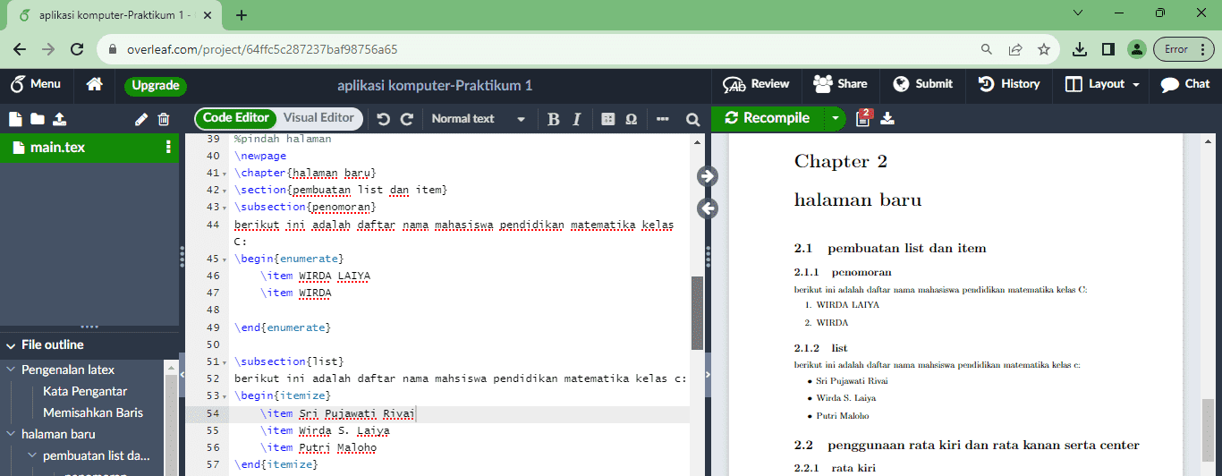Viewport: 1222px width, 476px height.
Task: Click the PDF preview scrollbar thumb
Action: 1208,429
